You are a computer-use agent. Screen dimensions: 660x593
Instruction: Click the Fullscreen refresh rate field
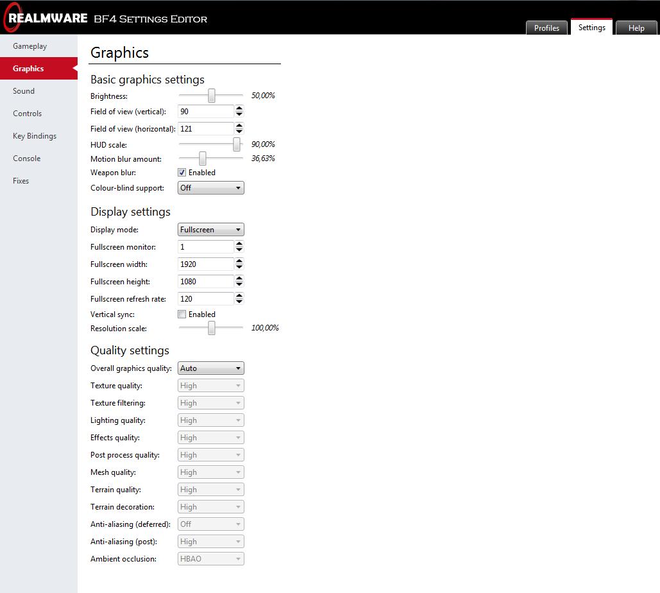[x=206, y=298]
